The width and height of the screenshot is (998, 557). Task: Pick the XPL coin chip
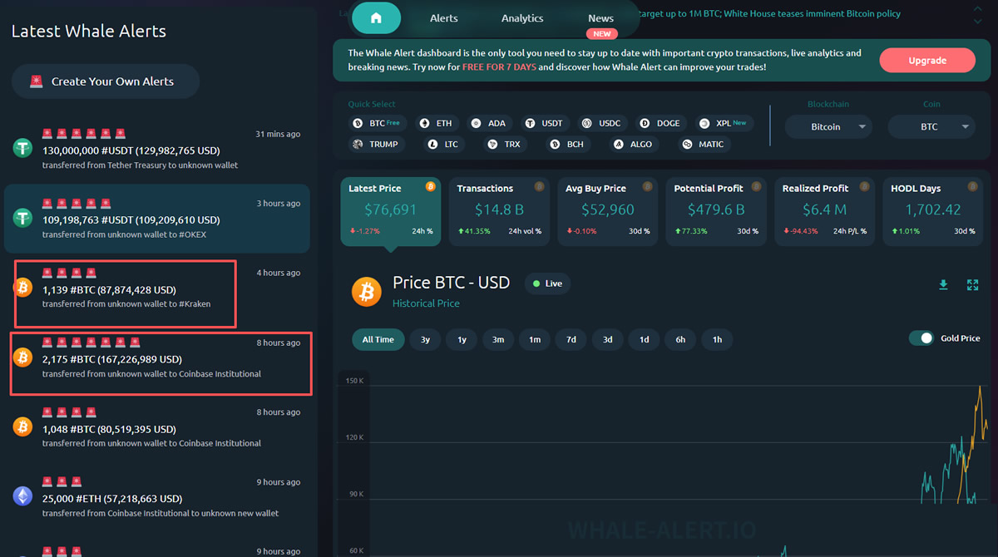pos(724,123)
